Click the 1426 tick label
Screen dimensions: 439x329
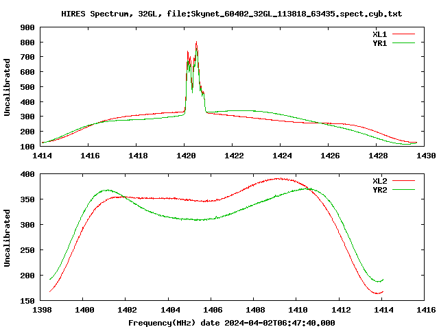point(330,156)
